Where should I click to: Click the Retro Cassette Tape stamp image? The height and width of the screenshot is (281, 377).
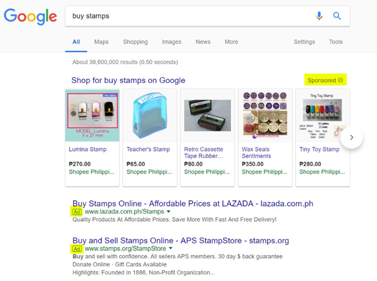(x=208, y=115)
